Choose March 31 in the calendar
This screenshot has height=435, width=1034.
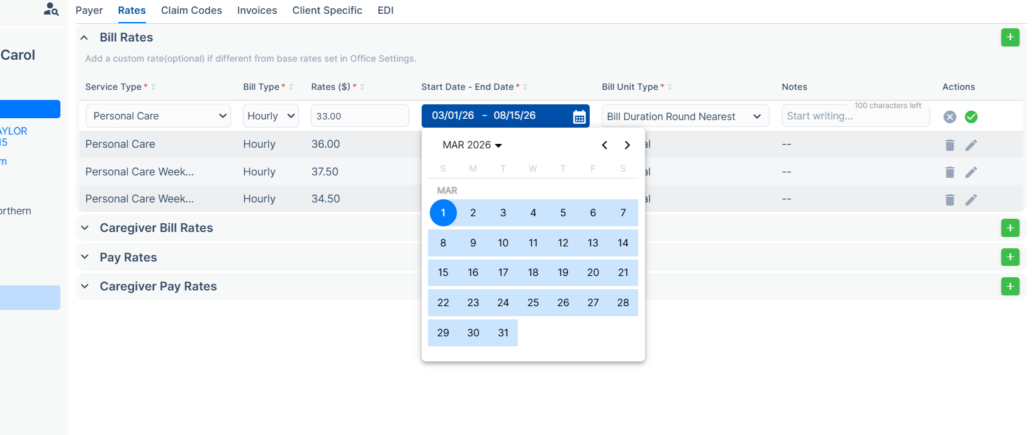point(503,333)
